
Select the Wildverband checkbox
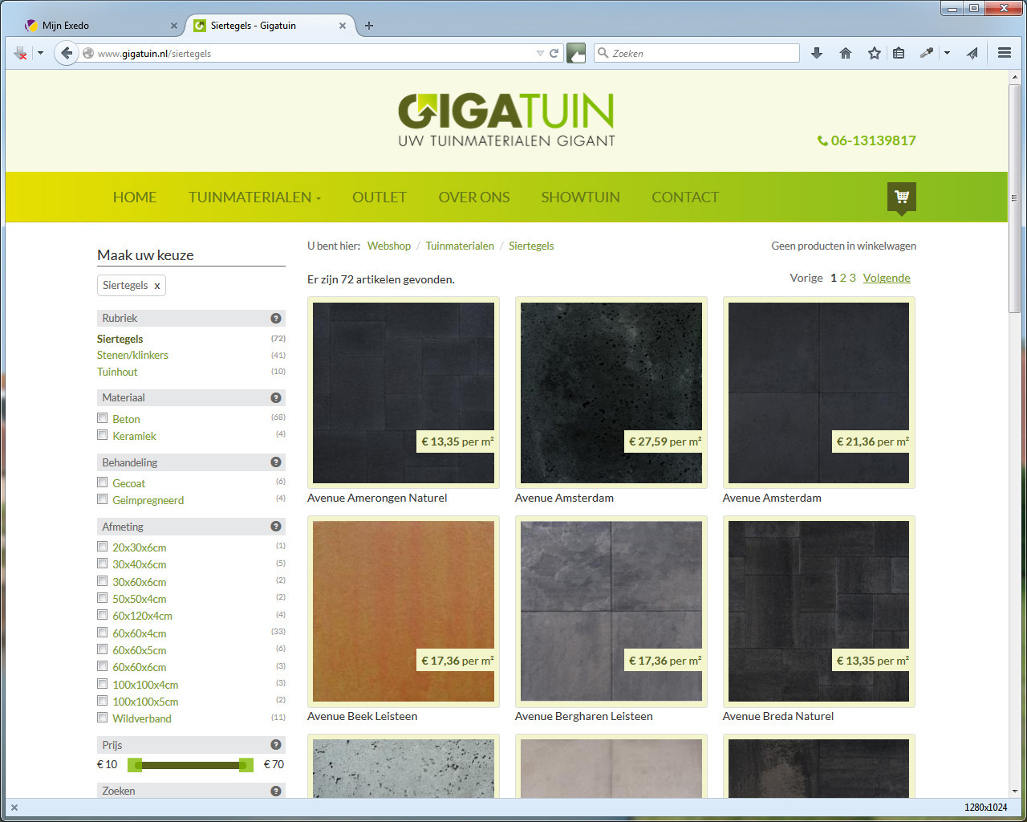(102, 717)
